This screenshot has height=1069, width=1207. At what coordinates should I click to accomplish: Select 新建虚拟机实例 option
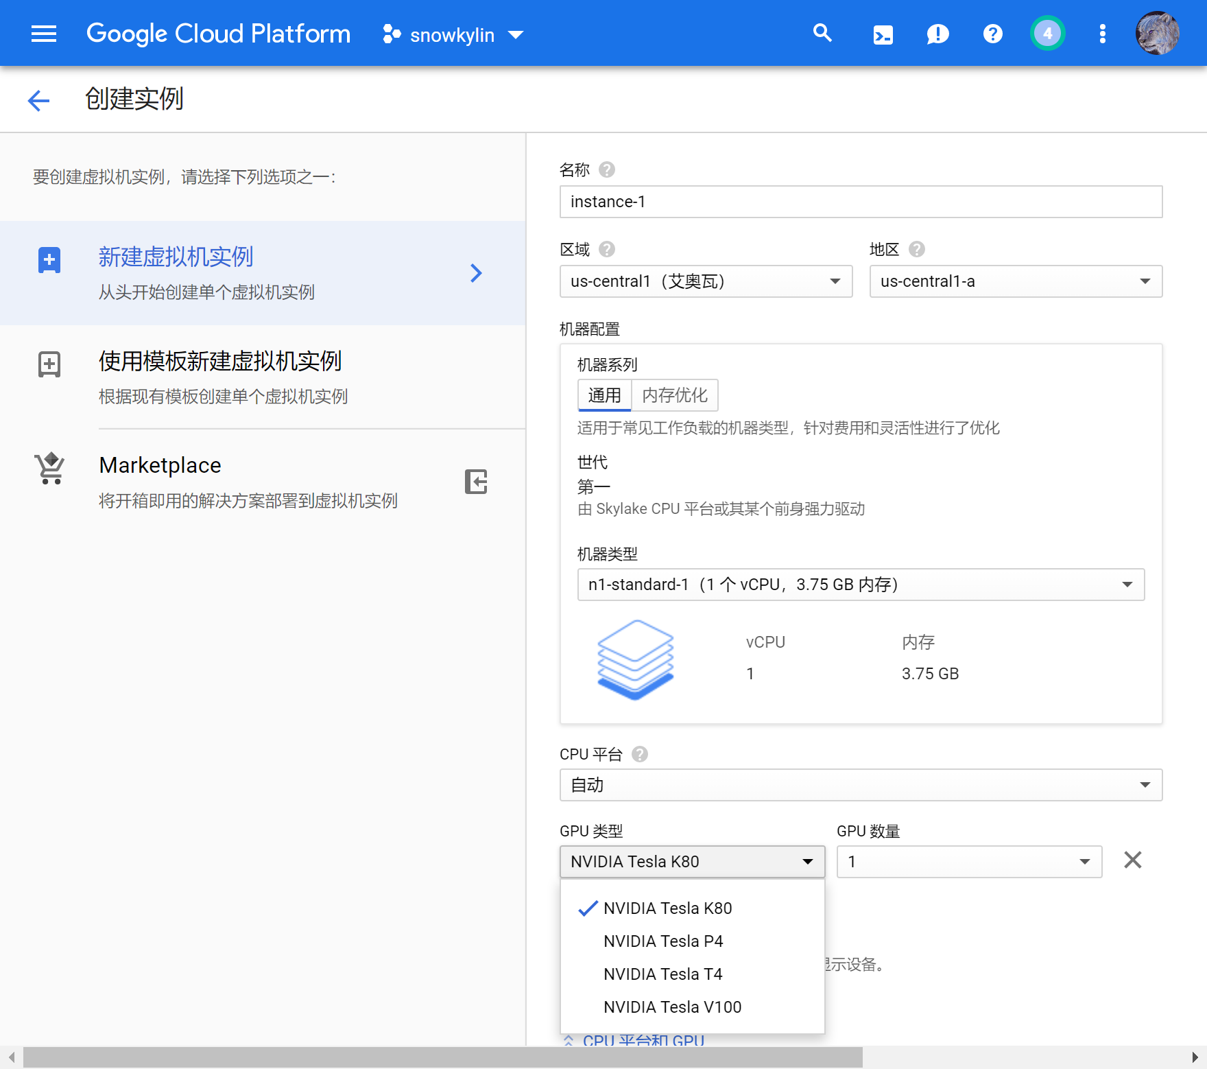[263, 272]
